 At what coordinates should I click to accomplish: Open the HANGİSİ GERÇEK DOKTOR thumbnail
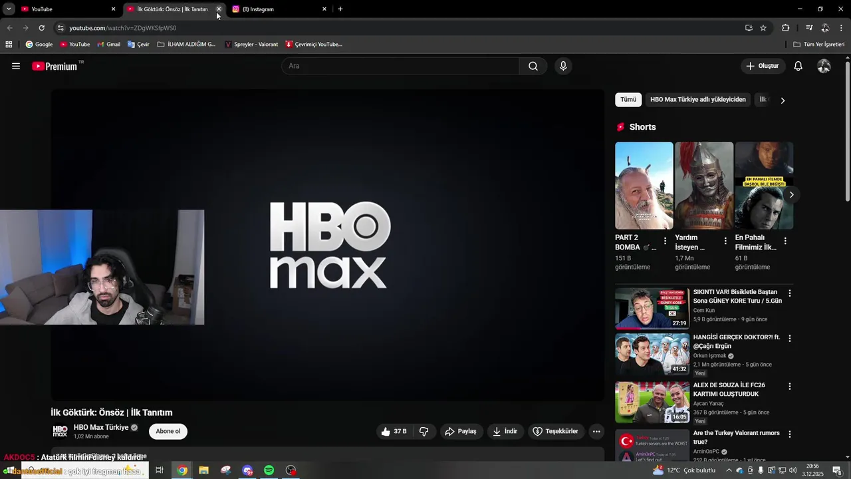click(x=652, y=354)
